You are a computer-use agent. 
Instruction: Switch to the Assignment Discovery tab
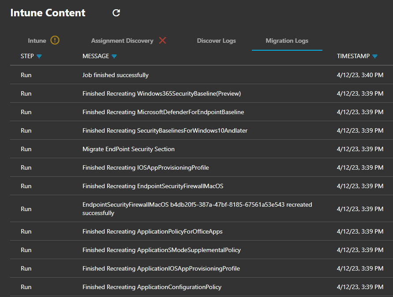point(122,41)
